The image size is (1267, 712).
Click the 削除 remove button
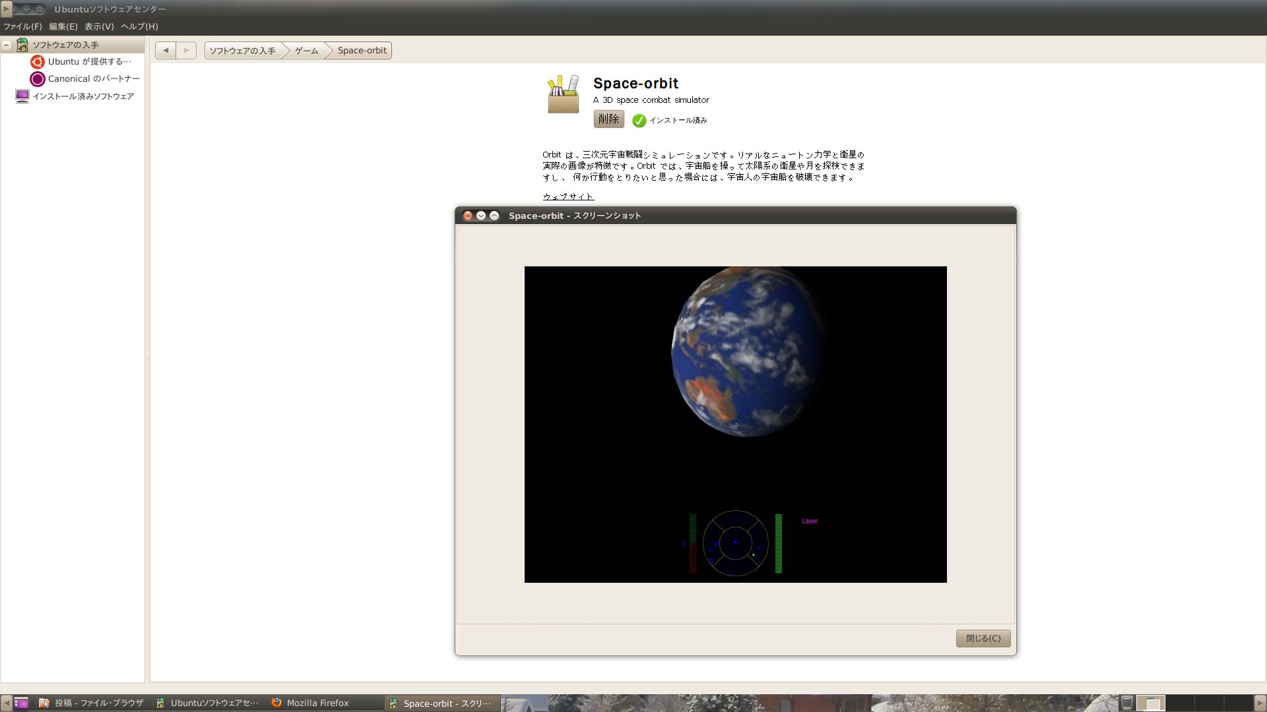(608, 119)
